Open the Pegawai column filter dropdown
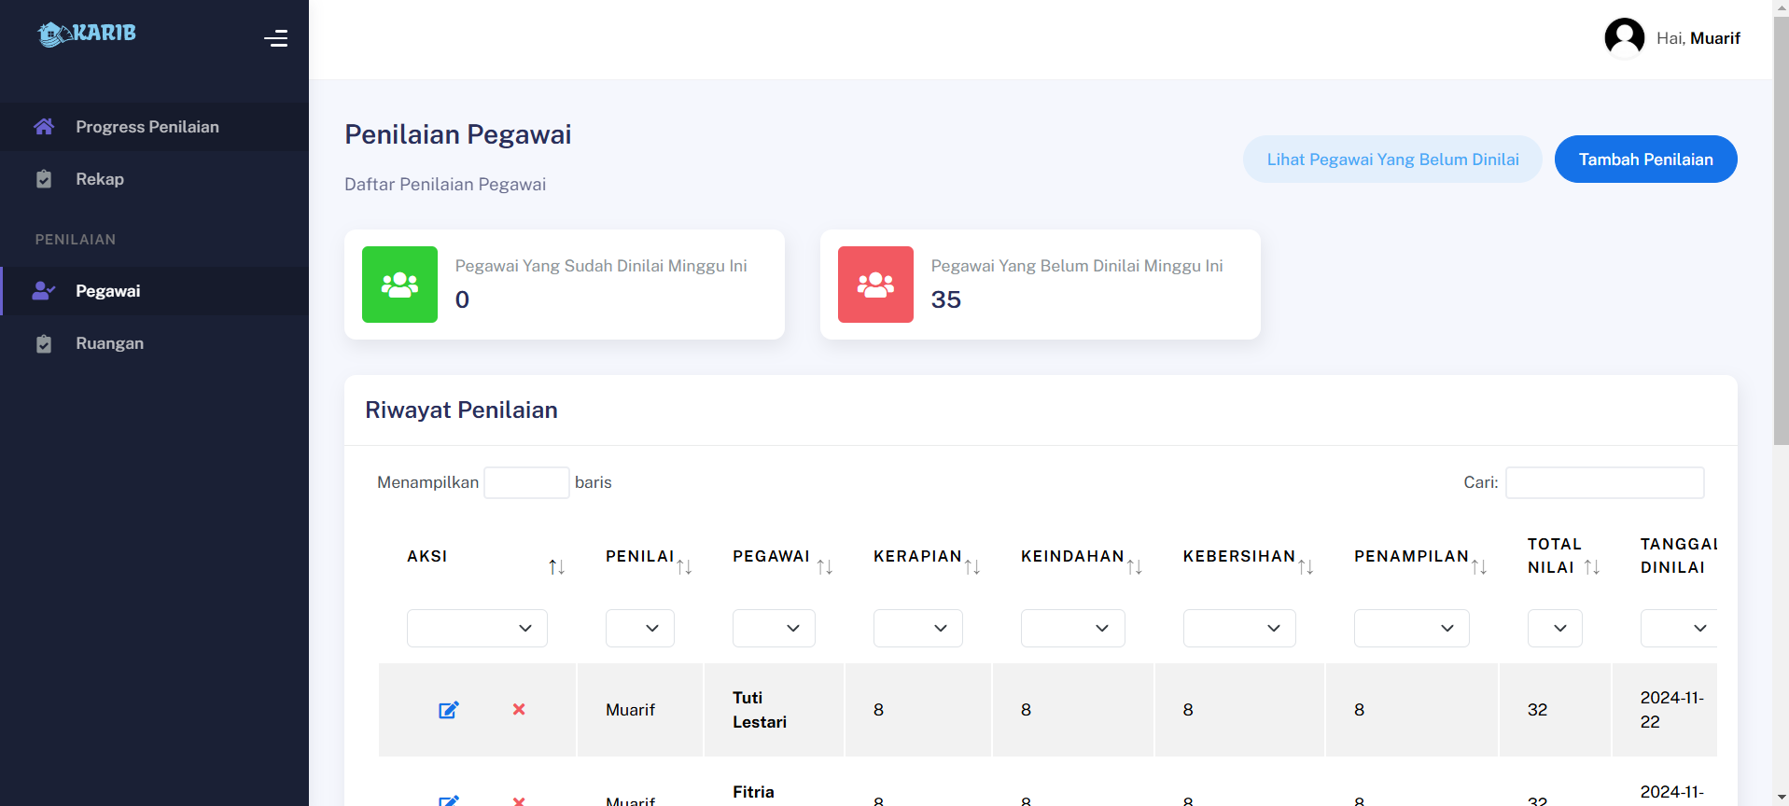1789x806 pixels. click(x=774, y=629)
